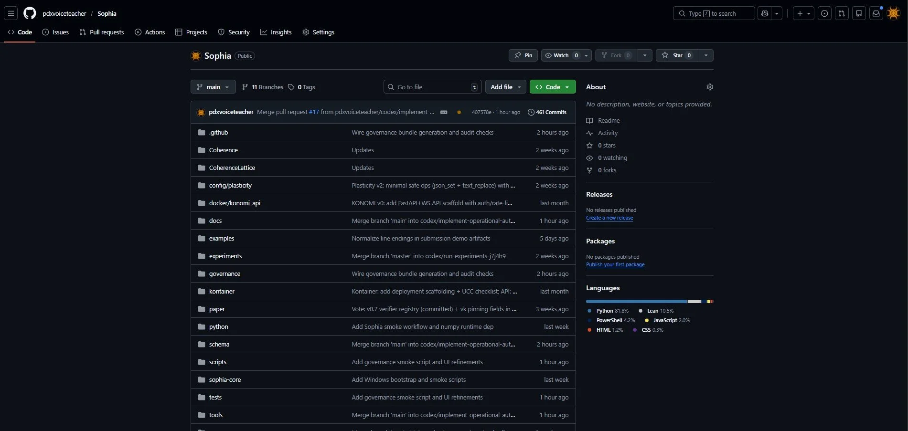Switch to the Issues tab
This screenshot has height=431, width=908.
[x=55, y=32]
